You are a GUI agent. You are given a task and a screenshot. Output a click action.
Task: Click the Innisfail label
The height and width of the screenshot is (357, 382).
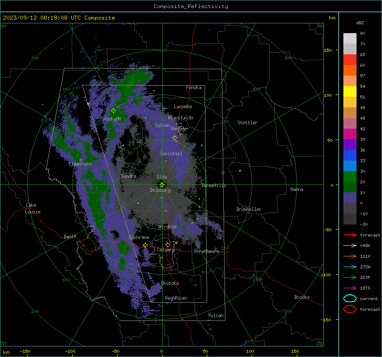[171, 154]
